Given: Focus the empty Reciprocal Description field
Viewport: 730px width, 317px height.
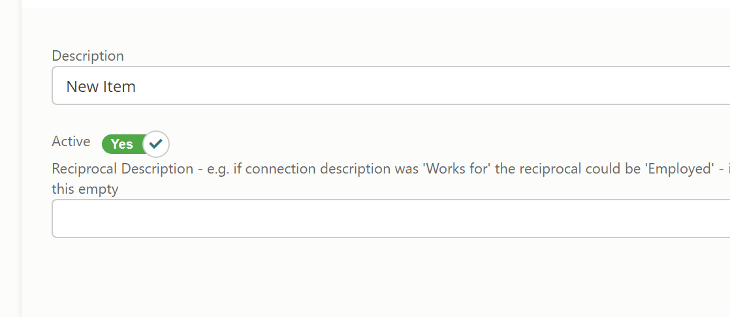Looking at the screenshot, I should point(390,219).
